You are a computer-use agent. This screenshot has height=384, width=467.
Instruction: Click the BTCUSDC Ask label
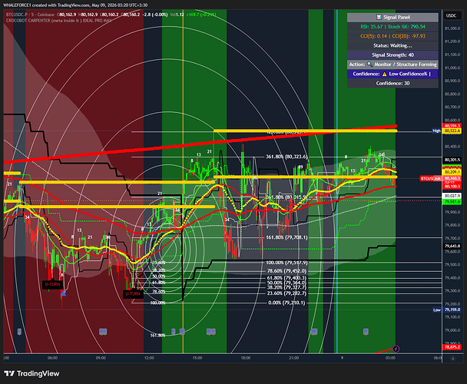[x=431, y=179]
